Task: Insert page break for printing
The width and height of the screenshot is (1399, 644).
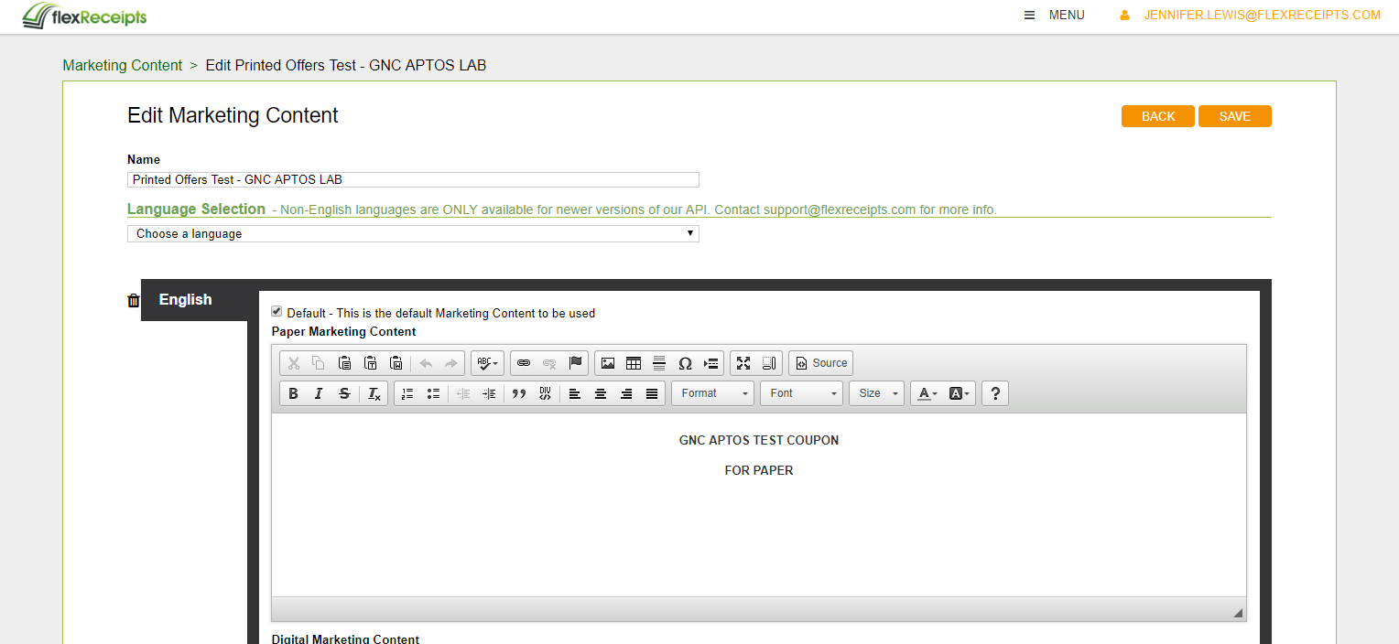Action: (x=710, y=363)
